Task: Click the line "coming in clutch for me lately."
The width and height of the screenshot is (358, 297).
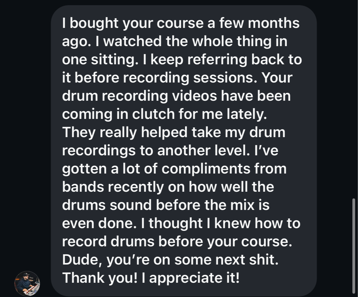Action: (164, 114)
